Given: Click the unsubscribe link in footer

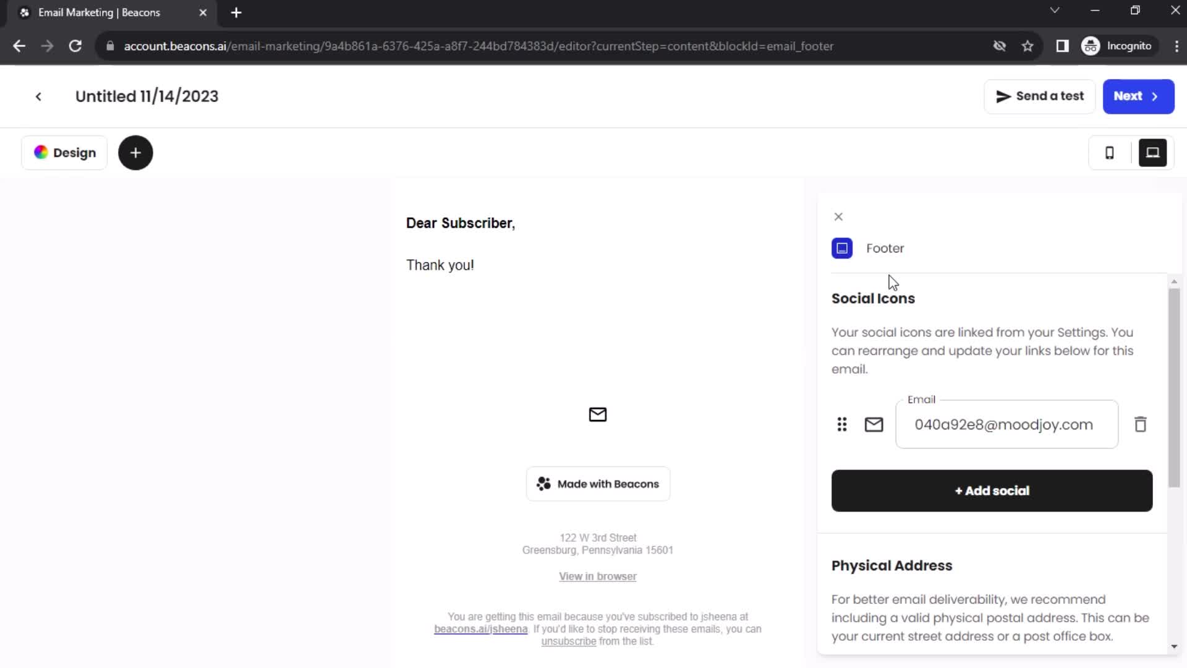Looking at the screenshot, I should [568, 641].
